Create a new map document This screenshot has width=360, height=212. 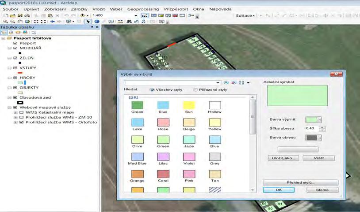[6, 15]
